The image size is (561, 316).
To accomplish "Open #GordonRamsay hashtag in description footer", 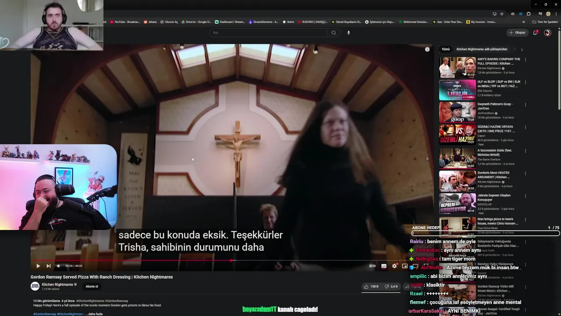I will click(44, 314).
